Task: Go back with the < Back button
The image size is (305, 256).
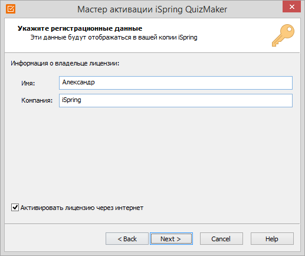Action: [x=127, y=239]
